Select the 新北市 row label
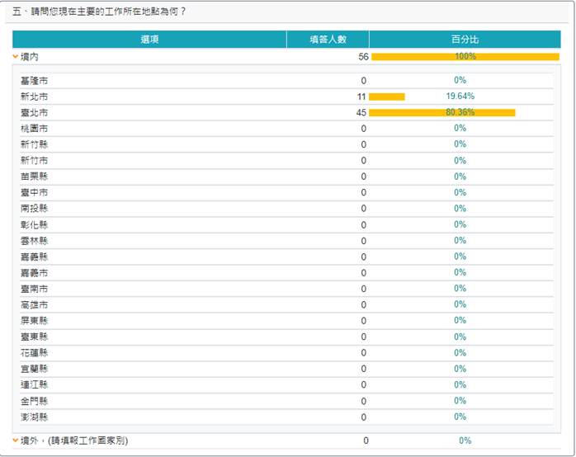576x457 pixels. click(x=34, y=97)
